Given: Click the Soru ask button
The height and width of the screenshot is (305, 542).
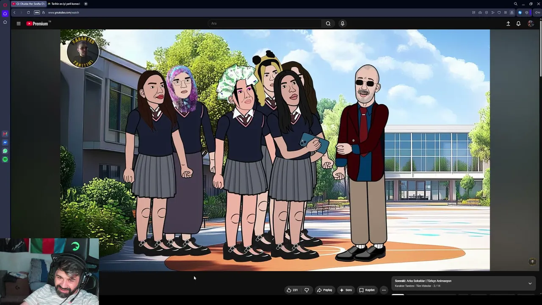Looking at the screenshot, I should click(346, 290).
